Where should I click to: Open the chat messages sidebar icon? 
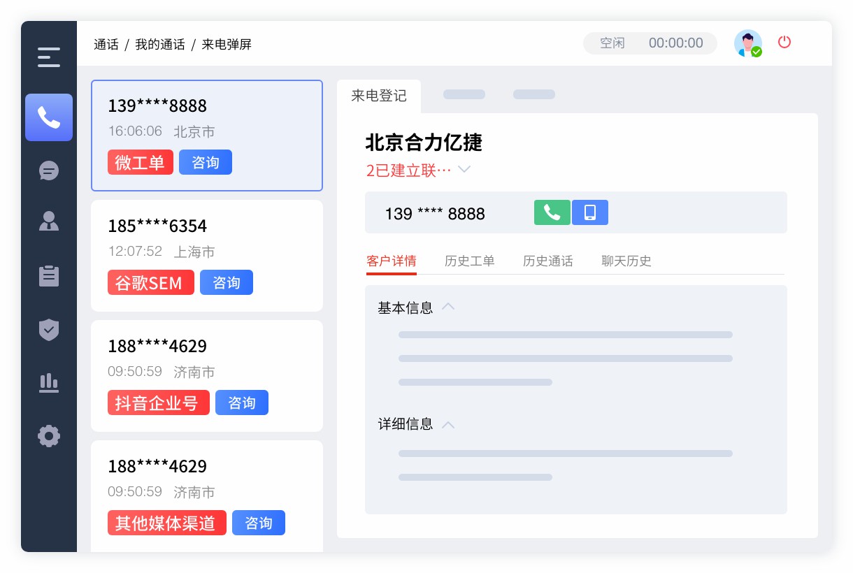(x=49, y=171)
